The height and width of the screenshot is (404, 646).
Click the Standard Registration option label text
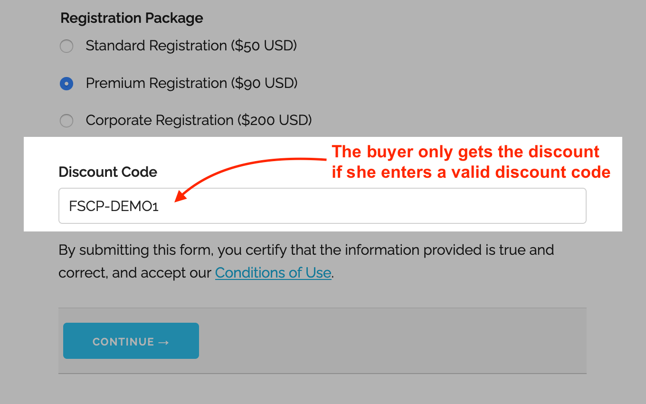191,46
